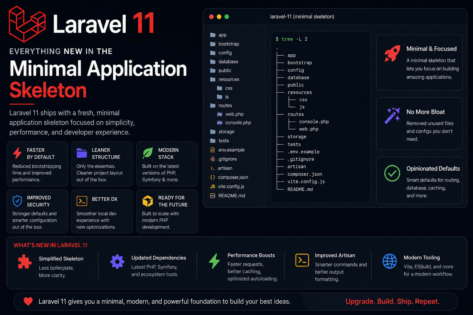Click the prompt icon beside artisan
The image size is (473, 315).
(212, 168)
